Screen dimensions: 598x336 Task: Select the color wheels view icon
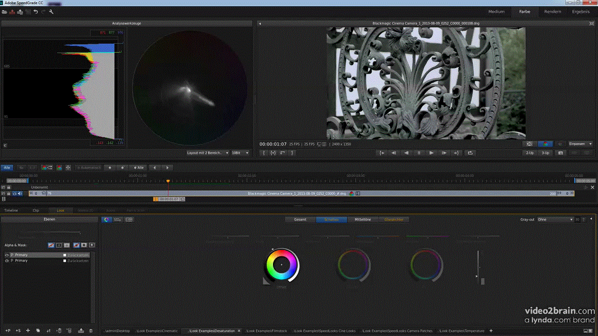[106, 220]
